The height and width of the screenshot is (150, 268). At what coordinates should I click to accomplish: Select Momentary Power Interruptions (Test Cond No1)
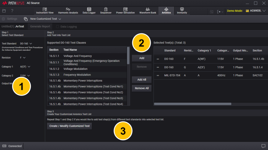(x=87, y=86)
